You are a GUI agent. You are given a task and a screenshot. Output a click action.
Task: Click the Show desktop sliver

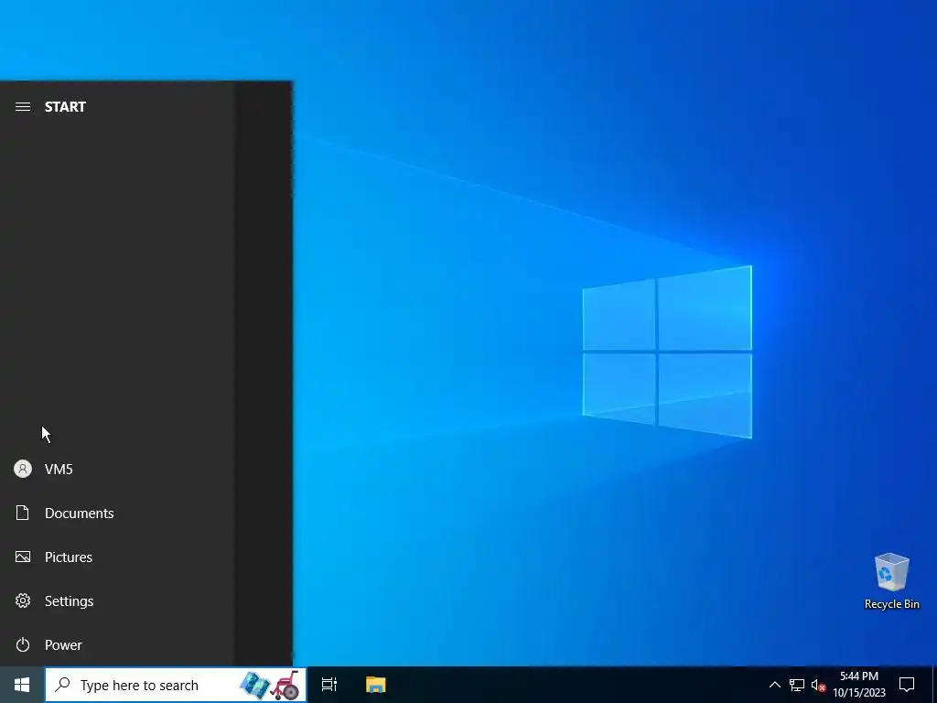pos(934,685)
